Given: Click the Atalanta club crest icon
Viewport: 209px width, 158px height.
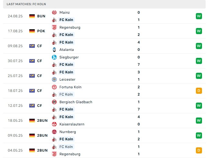Looking at the screenshot, I should (54, 50).
